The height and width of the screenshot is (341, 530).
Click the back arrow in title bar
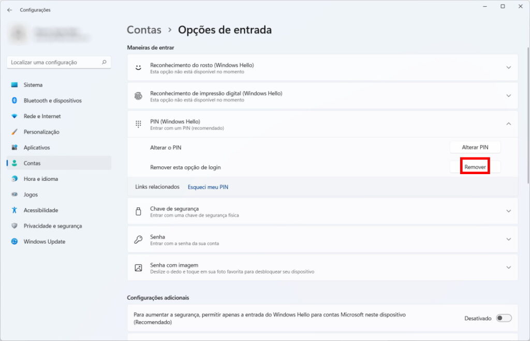click(9, 10)
